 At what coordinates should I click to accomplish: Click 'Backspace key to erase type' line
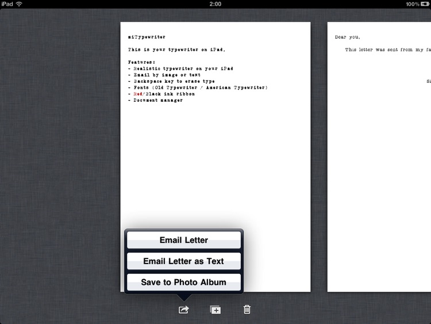(x=171, y=81)
